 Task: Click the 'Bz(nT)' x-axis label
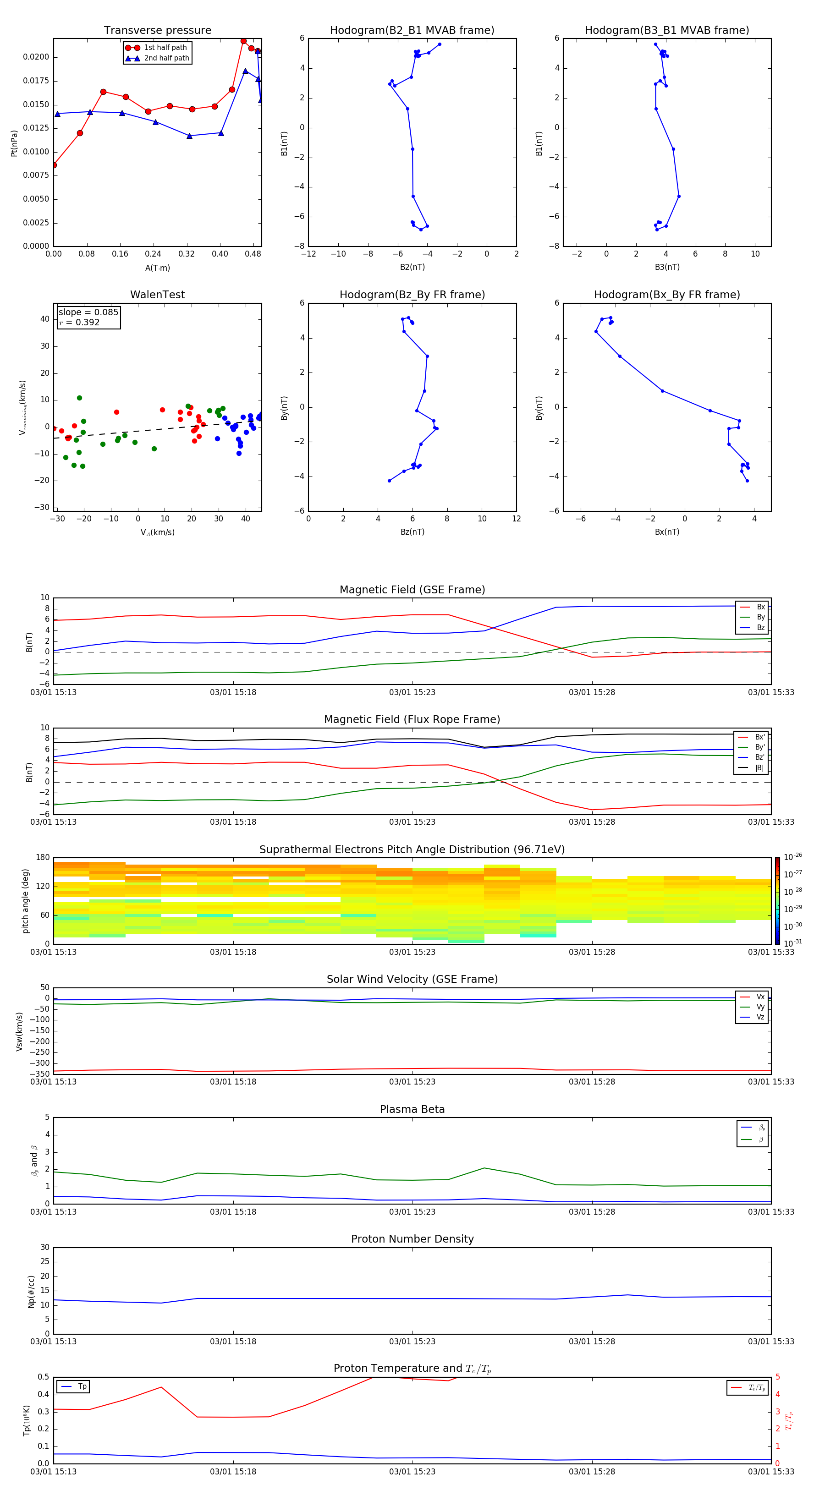[x=412, y=532]
